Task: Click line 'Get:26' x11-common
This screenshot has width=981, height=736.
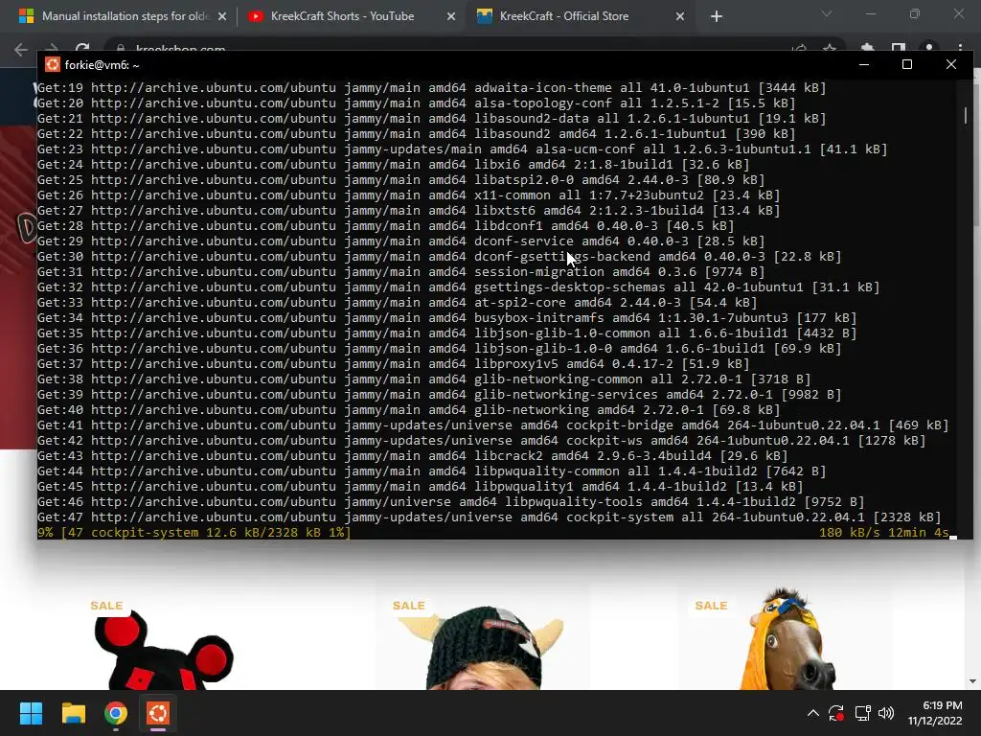Action: (408, 195)
